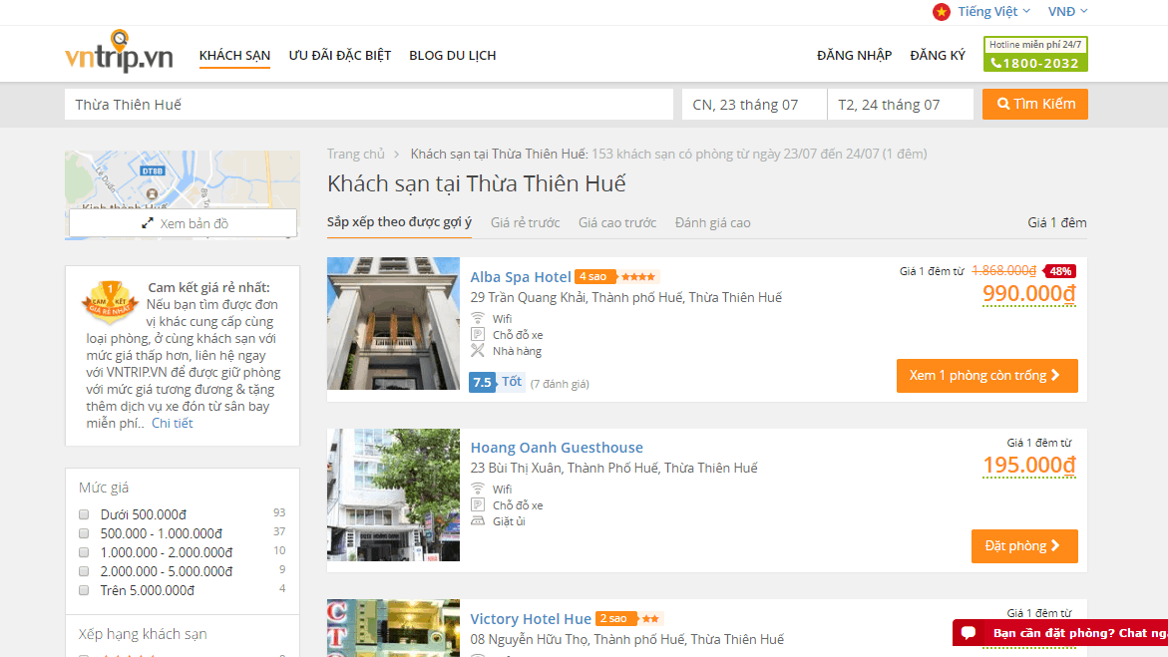Viewport: 1168px width, 657px height.
Task: Open the check-out date T2, 24 tháng 07
Action: click(x=901, y=105)
